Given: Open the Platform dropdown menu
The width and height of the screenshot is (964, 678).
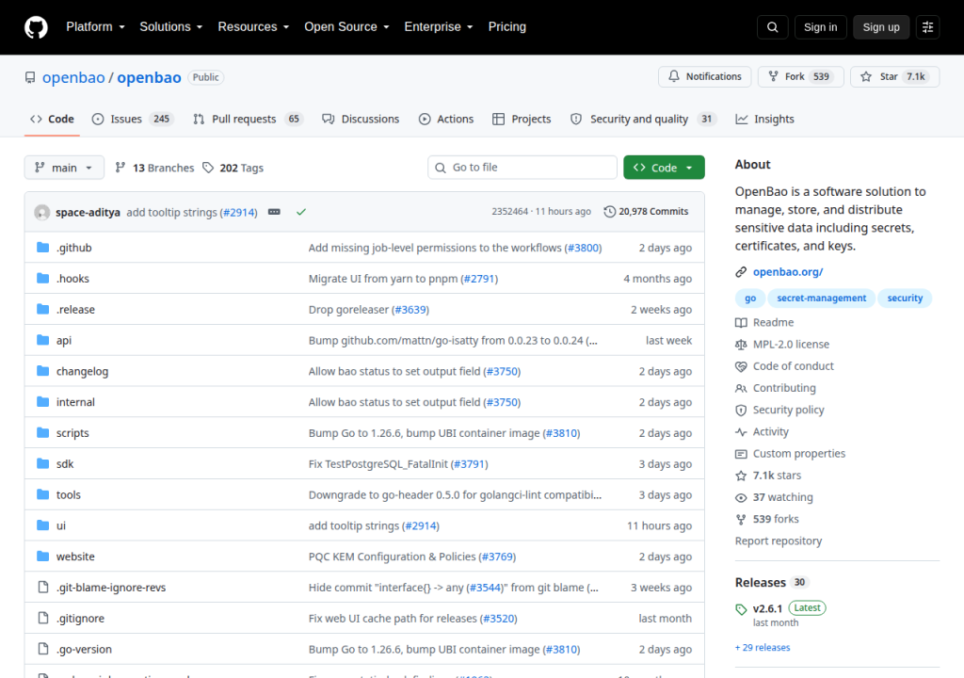Looking at the screenshot, I should (x=95, y=27).
